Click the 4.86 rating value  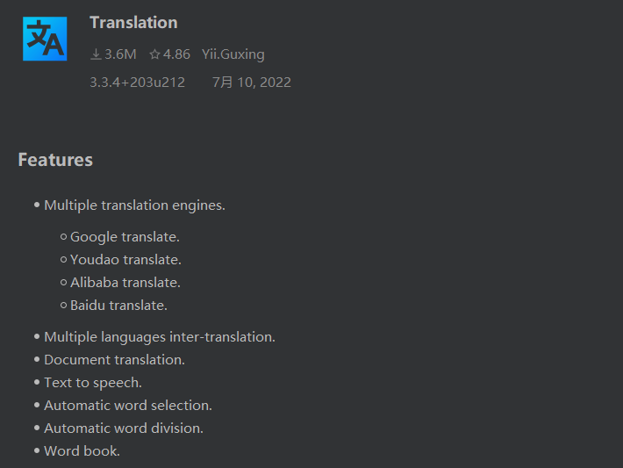pos(176,54)
